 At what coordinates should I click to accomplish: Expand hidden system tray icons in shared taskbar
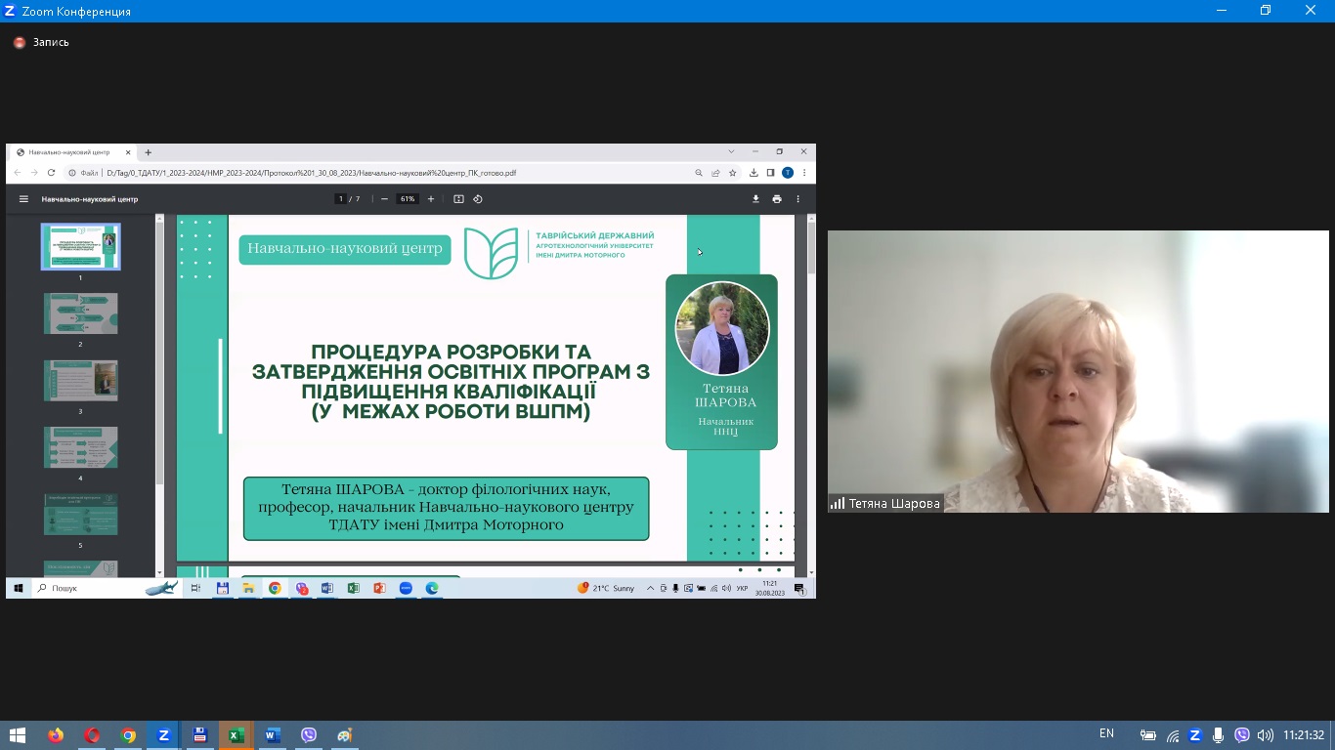651,589
